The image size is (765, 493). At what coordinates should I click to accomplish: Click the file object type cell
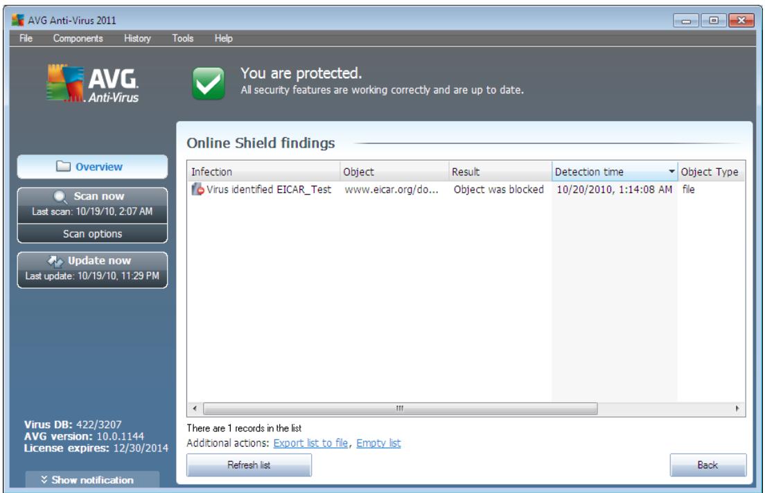[688, 189]
